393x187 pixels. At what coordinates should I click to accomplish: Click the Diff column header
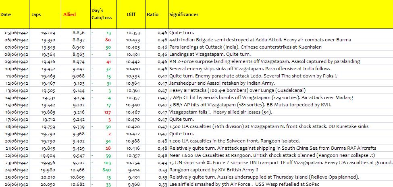131,14
